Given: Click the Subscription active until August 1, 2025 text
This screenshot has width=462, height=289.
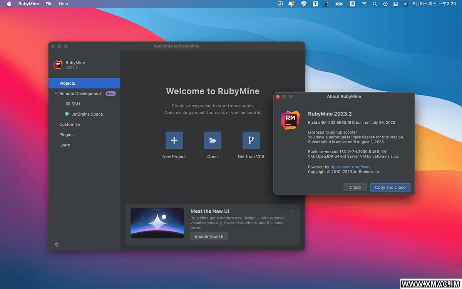Looking at the screenshot, I should (x=346, y=142).
